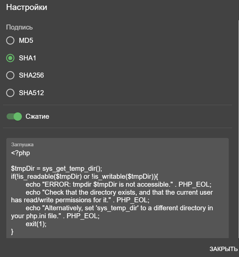239x257 pixels.
Task: Click the SHA256 text label
Action: (x=31, y=75)
